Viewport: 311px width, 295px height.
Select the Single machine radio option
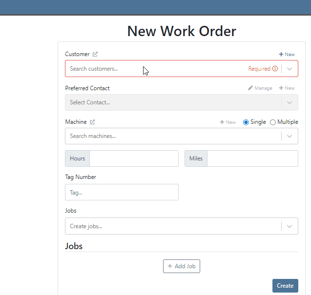point(246,122)
